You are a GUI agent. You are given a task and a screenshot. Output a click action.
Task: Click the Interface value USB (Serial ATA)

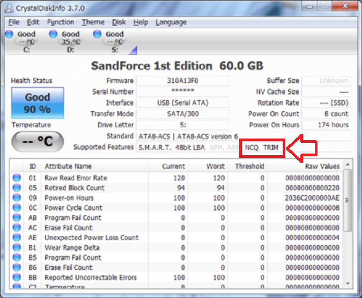(183, 103)
